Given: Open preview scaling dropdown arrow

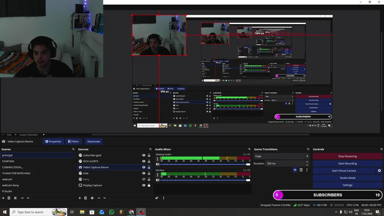Looking at the screenshot, I should (x=43, y=135).
